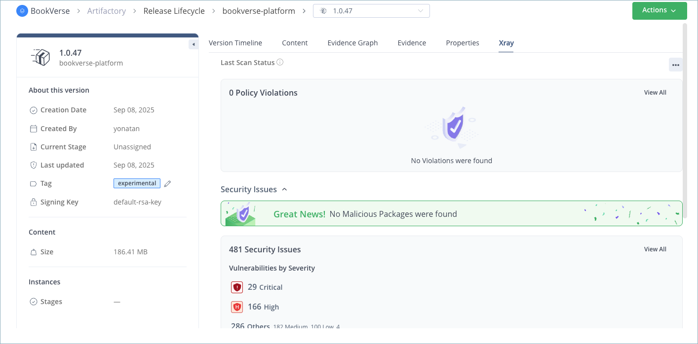Click the Signing Key lock icon

click(x=34, y=202)
